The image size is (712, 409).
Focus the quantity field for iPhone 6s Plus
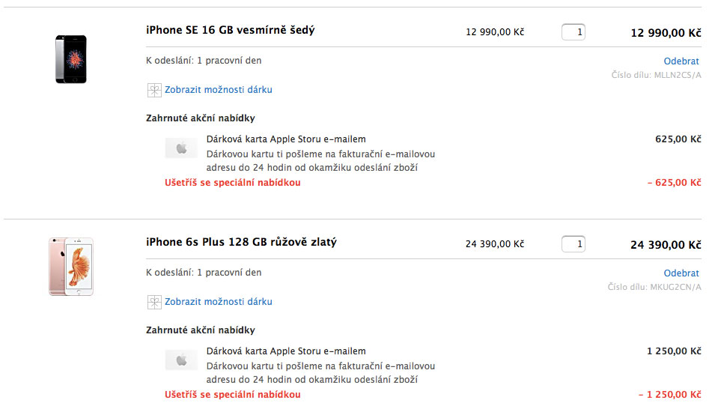tap(573, 244)
